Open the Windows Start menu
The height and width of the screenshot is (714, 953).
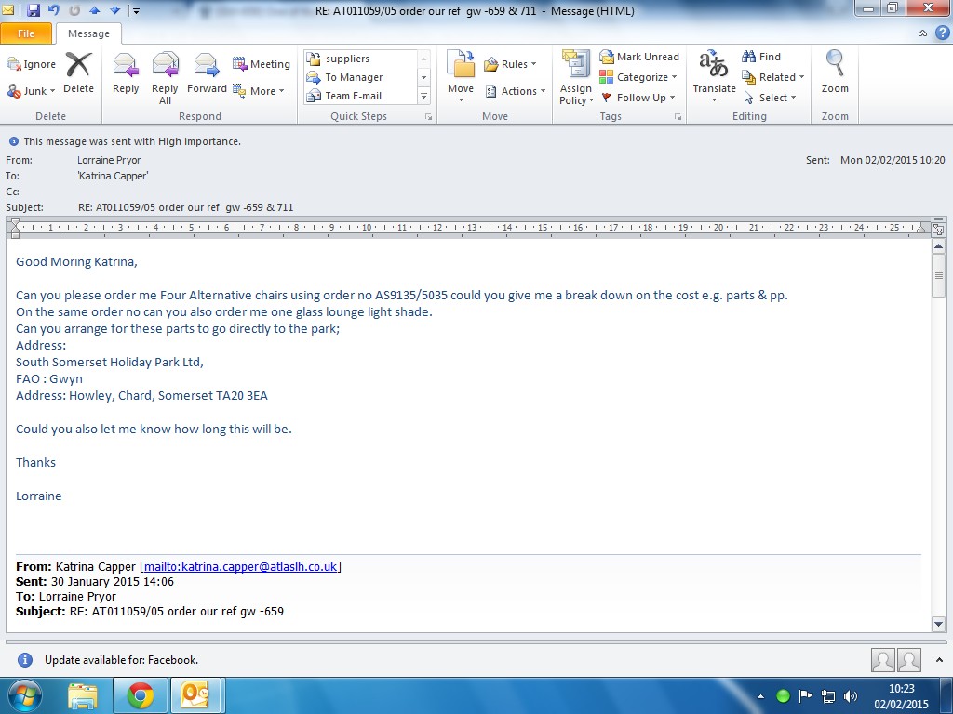(24, 696)
